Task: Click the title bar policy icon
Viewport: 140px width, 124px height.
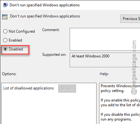Action: (5, 5)
